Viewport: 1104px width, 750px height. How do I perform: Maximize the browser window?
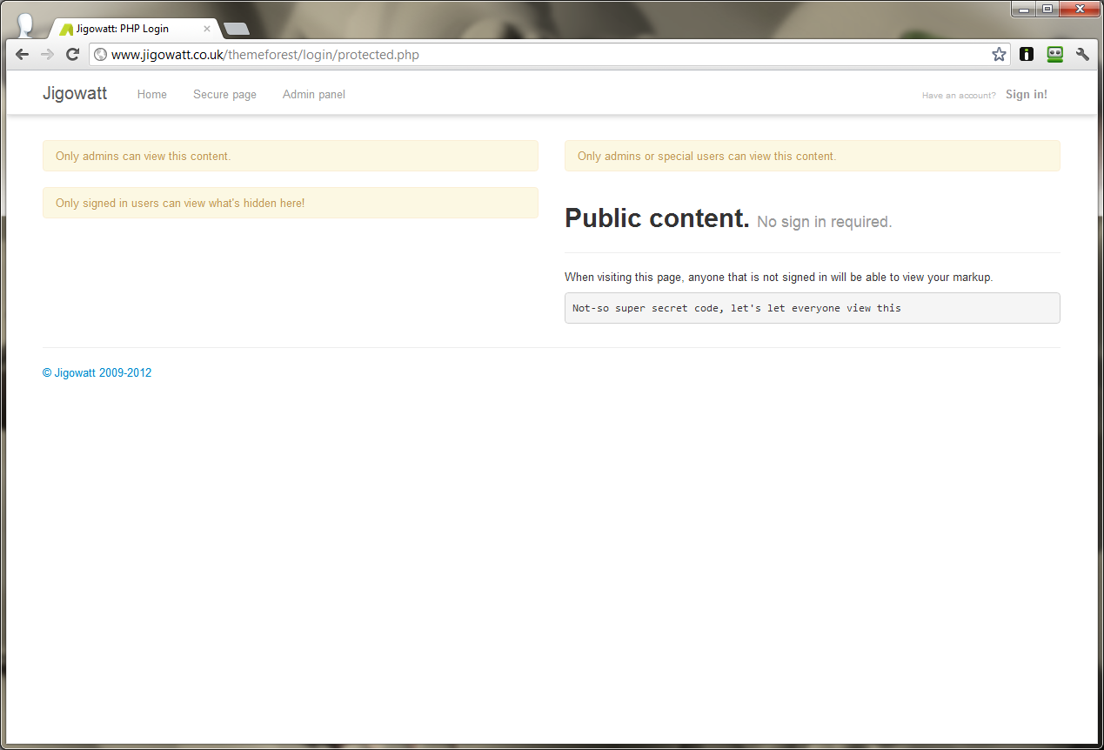1047,9
